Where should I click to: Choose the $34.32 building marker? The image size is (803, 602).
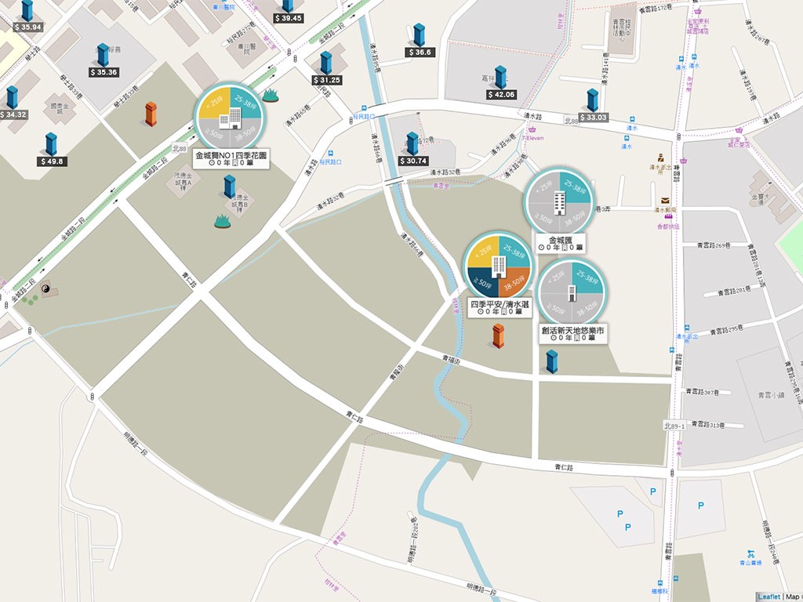12,98
